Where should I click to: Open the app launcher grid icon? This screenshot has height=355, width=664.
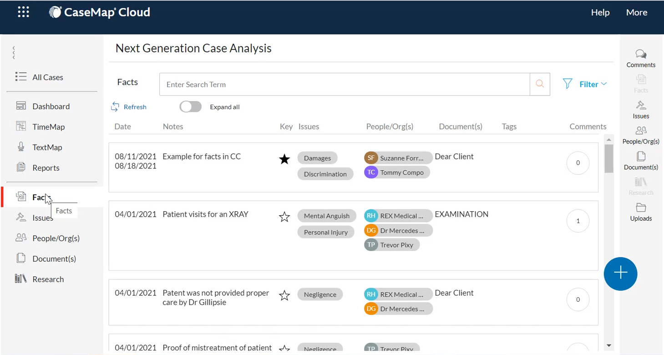coord(24,12)
